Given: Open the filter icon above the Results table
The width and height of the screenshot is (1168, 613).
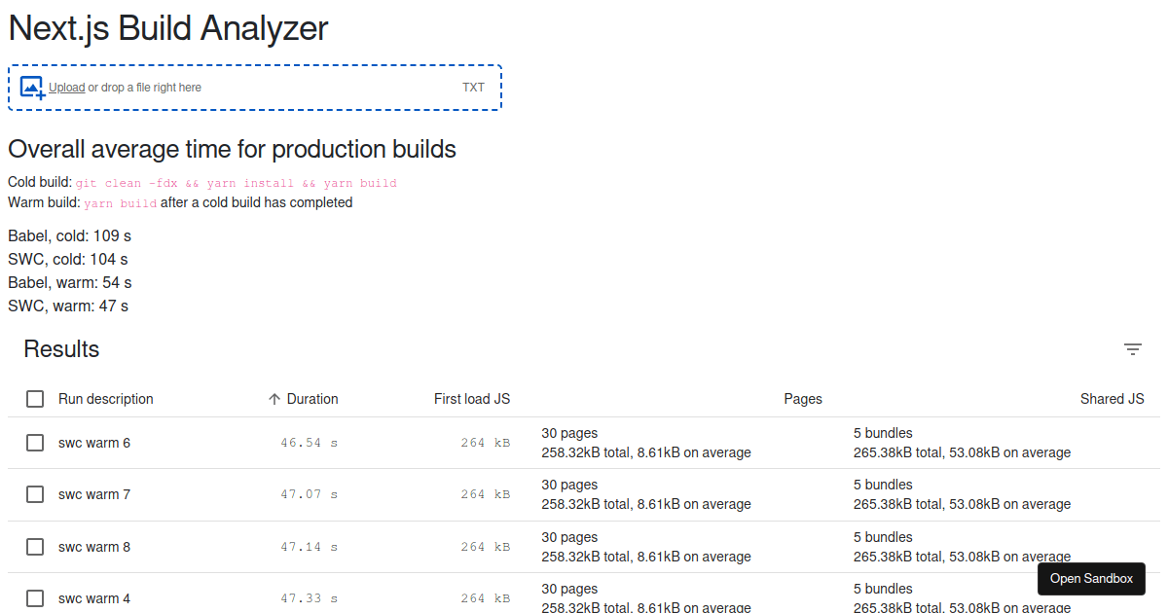Looking at the screenshot, I should coord(1132,348).
